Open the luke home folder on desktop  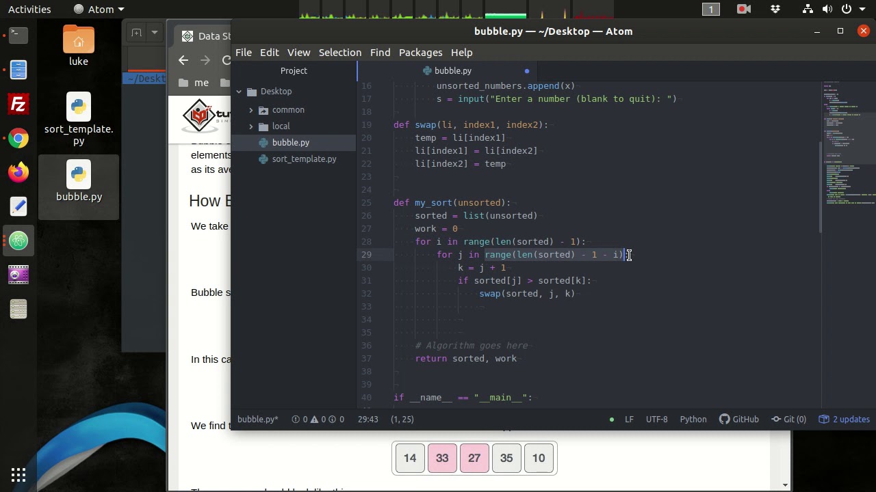coord(79,46)
